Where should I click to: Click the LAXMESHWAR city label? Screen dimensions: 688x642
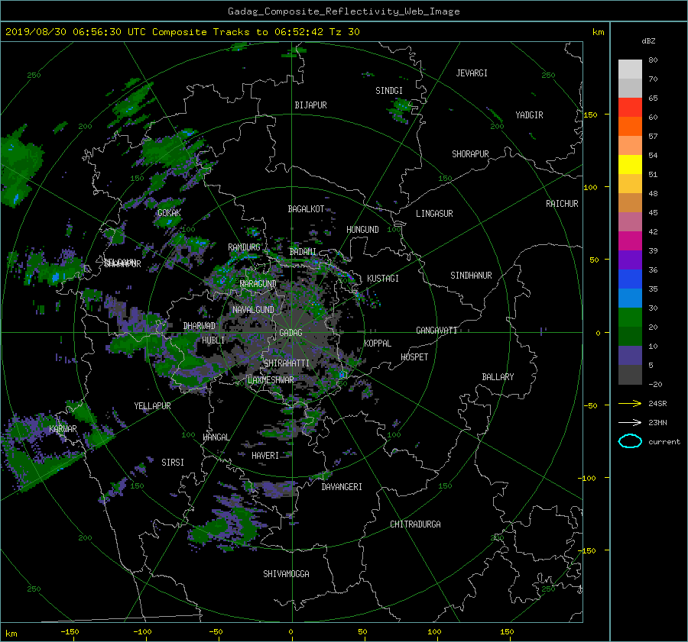click(271, 380)
